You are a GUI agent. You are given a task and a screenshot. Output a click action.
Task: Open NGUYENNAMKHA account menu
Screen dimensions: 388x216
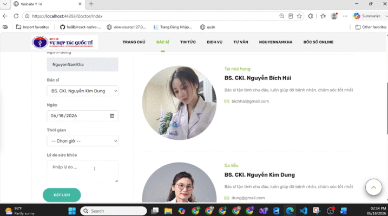tap(275, 42)
